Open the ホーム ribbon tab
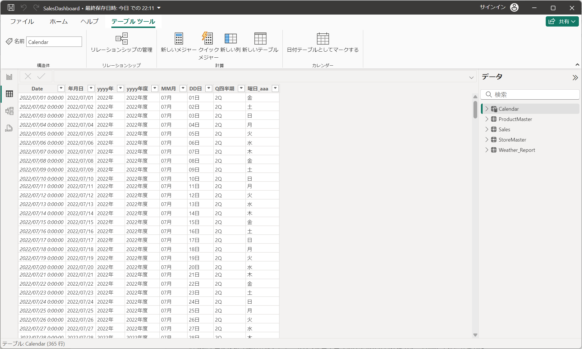 [59, 21]
